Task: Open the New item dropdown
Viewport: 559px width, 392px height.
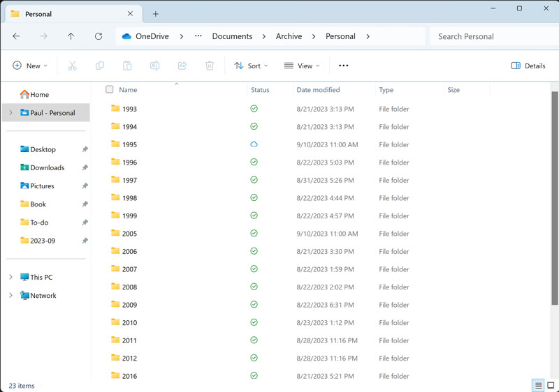Action: click(30, 66)
